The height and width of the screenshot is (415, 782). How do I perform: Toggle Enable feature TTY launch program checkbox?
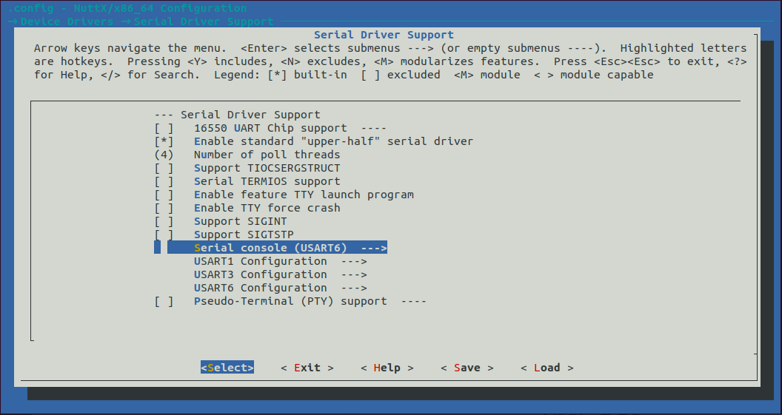click(x=164, y=195)
